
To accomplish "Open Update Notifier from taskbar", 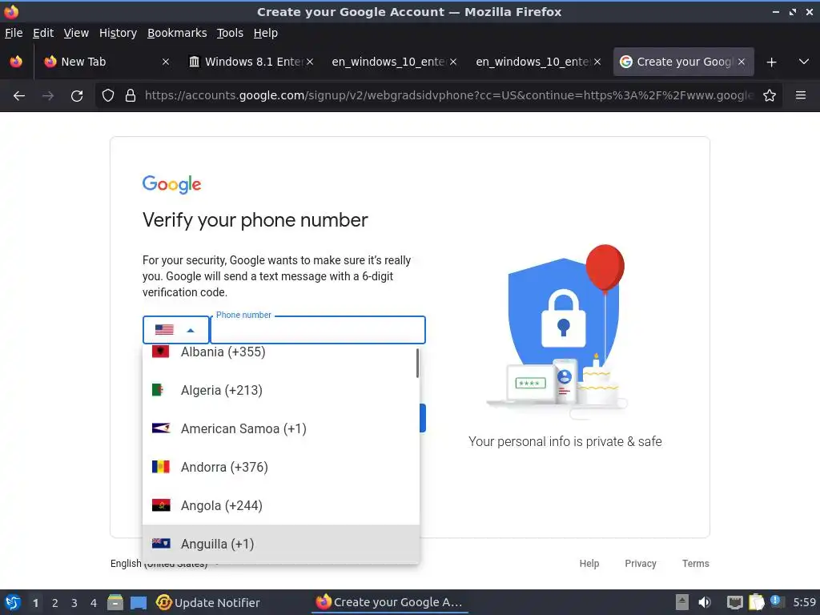I will coord(208,602).
